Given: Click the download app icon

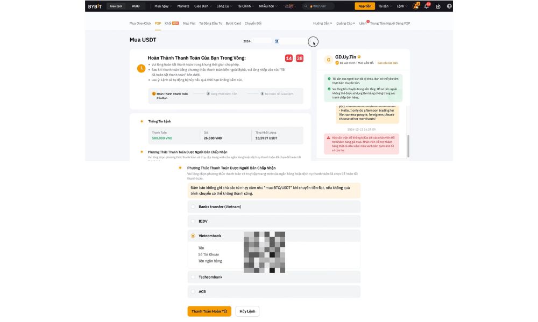Looking at the screenshot, I should 438,6.
